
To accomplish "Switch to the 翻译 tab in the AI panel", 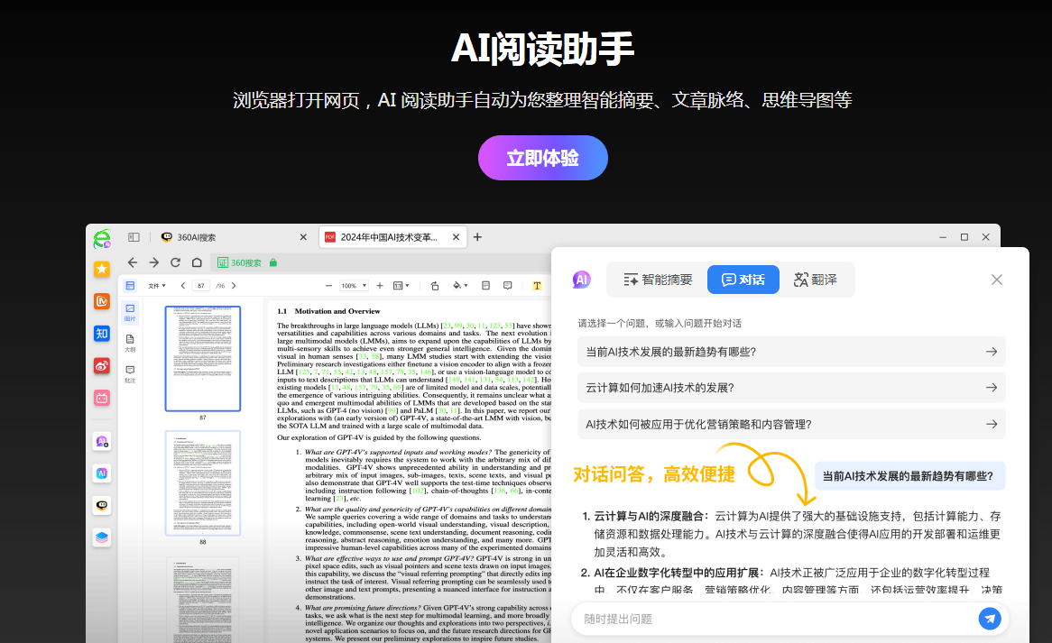I will coord(816,280).
